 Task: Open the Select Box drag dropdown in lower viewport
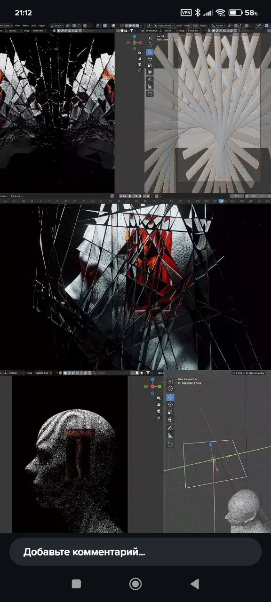(x=43, y=373)
